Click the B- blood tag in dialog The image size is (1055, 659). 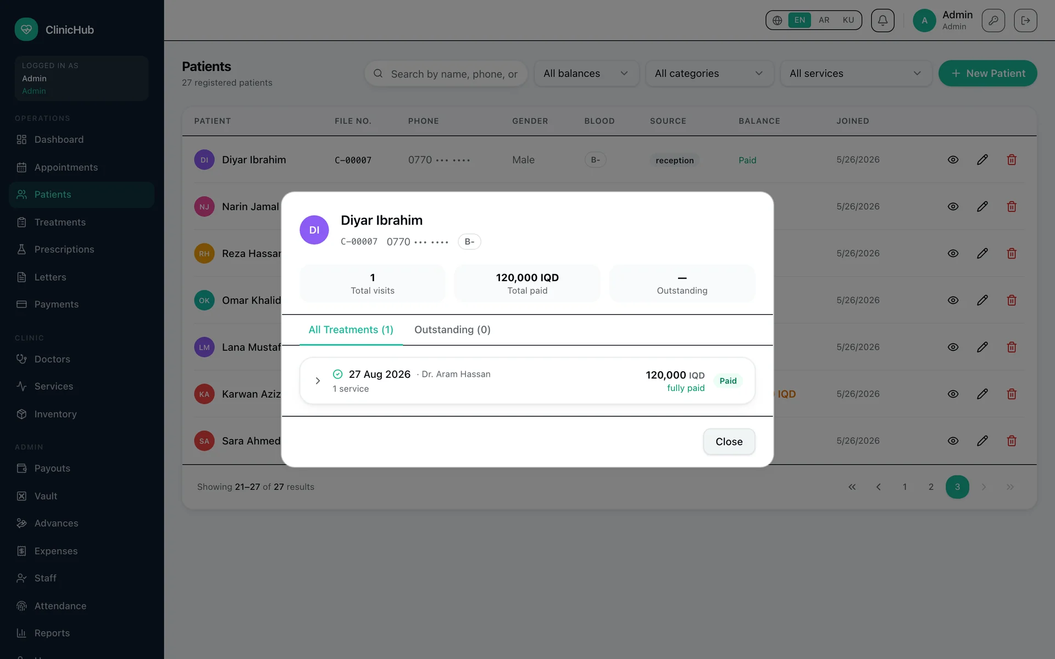469,242
